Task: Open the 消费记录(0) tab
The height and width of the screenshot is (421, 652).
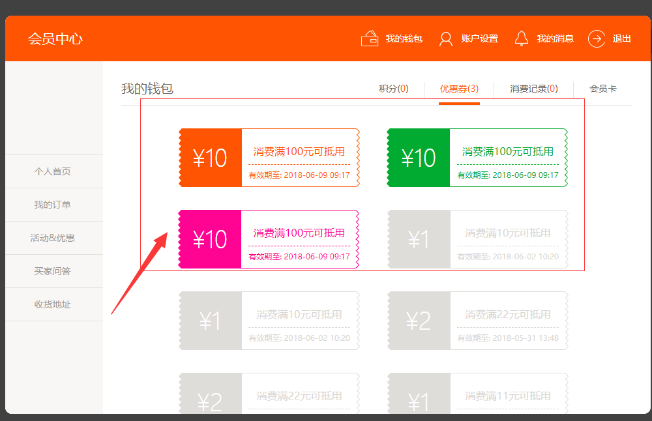Action: (x=533, y=89)
